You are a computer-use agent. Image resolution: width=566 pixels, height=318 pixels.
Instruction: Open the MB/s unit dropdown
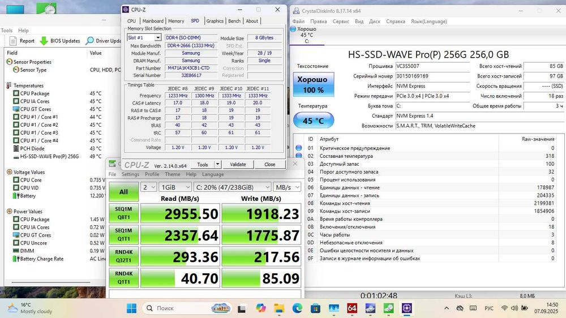coord(287,187)
